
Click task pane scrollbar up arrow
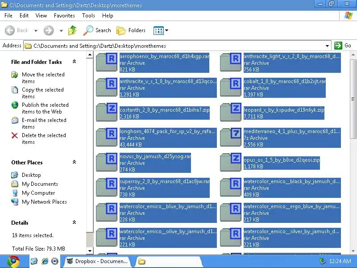90,54
